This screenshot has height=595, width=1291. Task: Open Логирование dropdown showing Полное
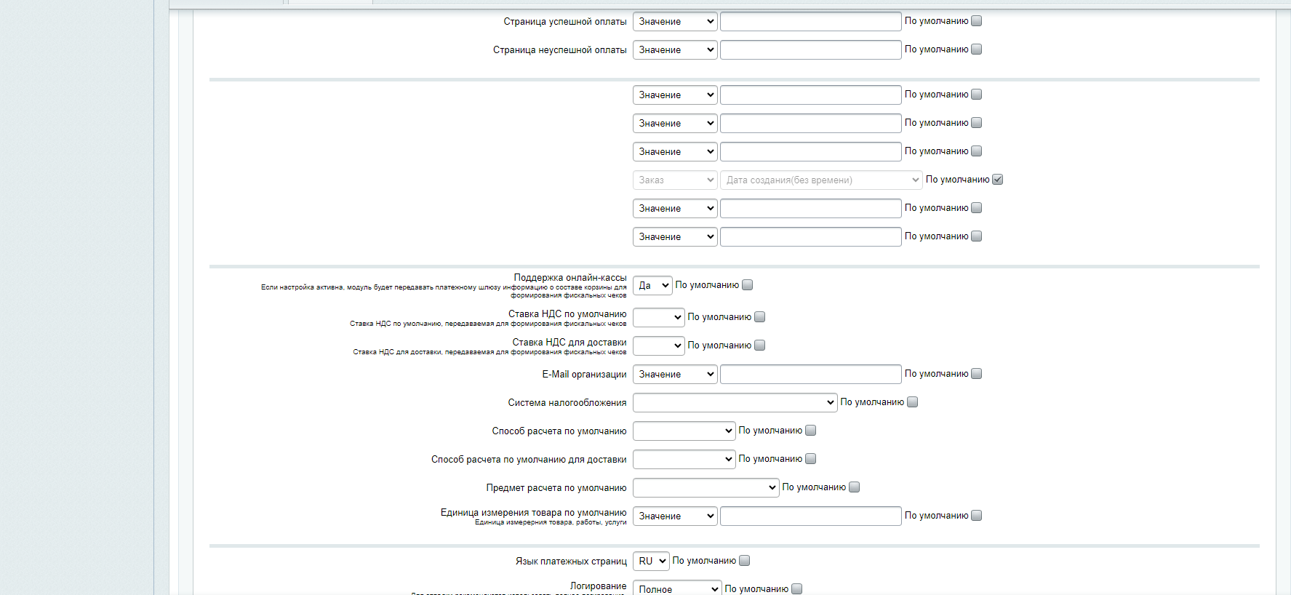click(x=677, y=588)
